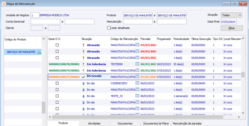The image size is (249, 126).
Task: Open the Documentos do Plano tab
Action: coord(156,124)
